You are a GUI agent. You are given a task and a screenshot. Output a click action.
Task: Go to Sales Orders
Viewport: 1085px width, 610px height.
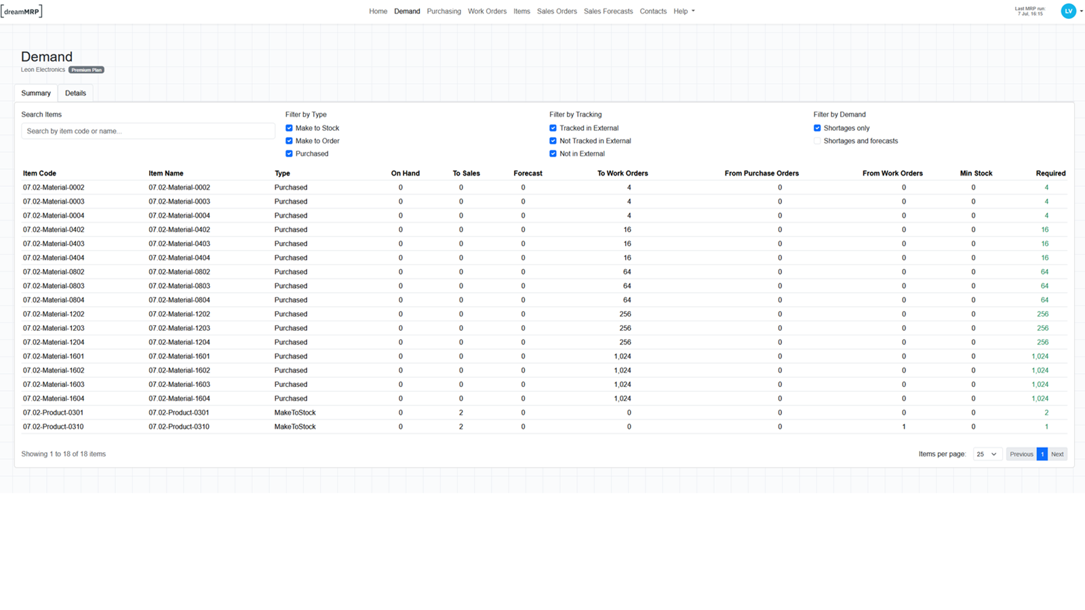coord(557,12)
